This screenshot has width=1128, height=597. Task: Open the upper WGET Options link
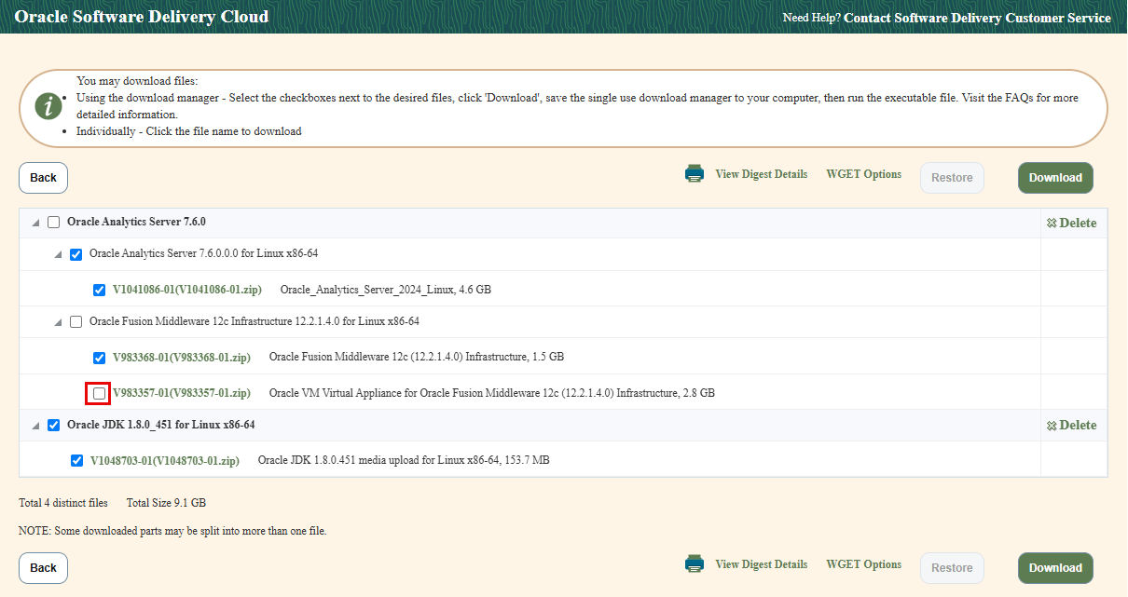863,174
